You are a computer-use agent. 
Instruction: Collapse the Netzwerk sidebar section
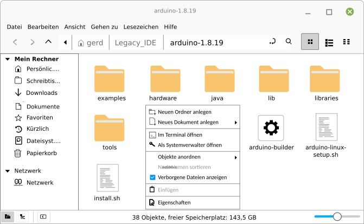[7, 171]
